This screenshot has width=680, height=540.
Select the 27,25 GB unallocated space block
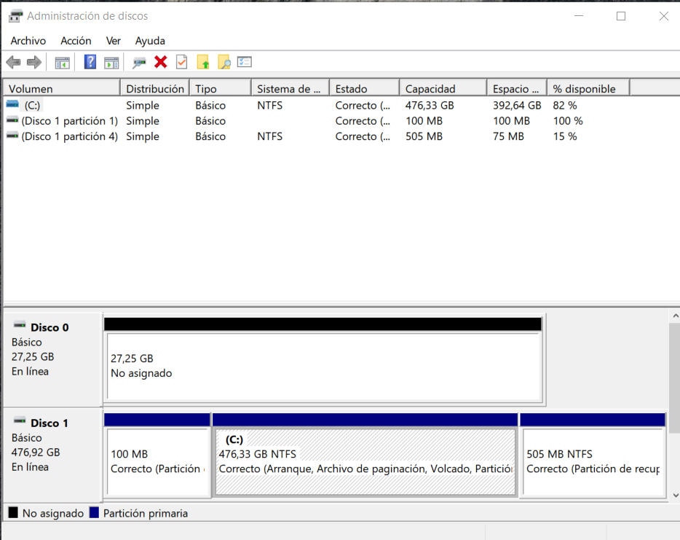coord(323,367)
